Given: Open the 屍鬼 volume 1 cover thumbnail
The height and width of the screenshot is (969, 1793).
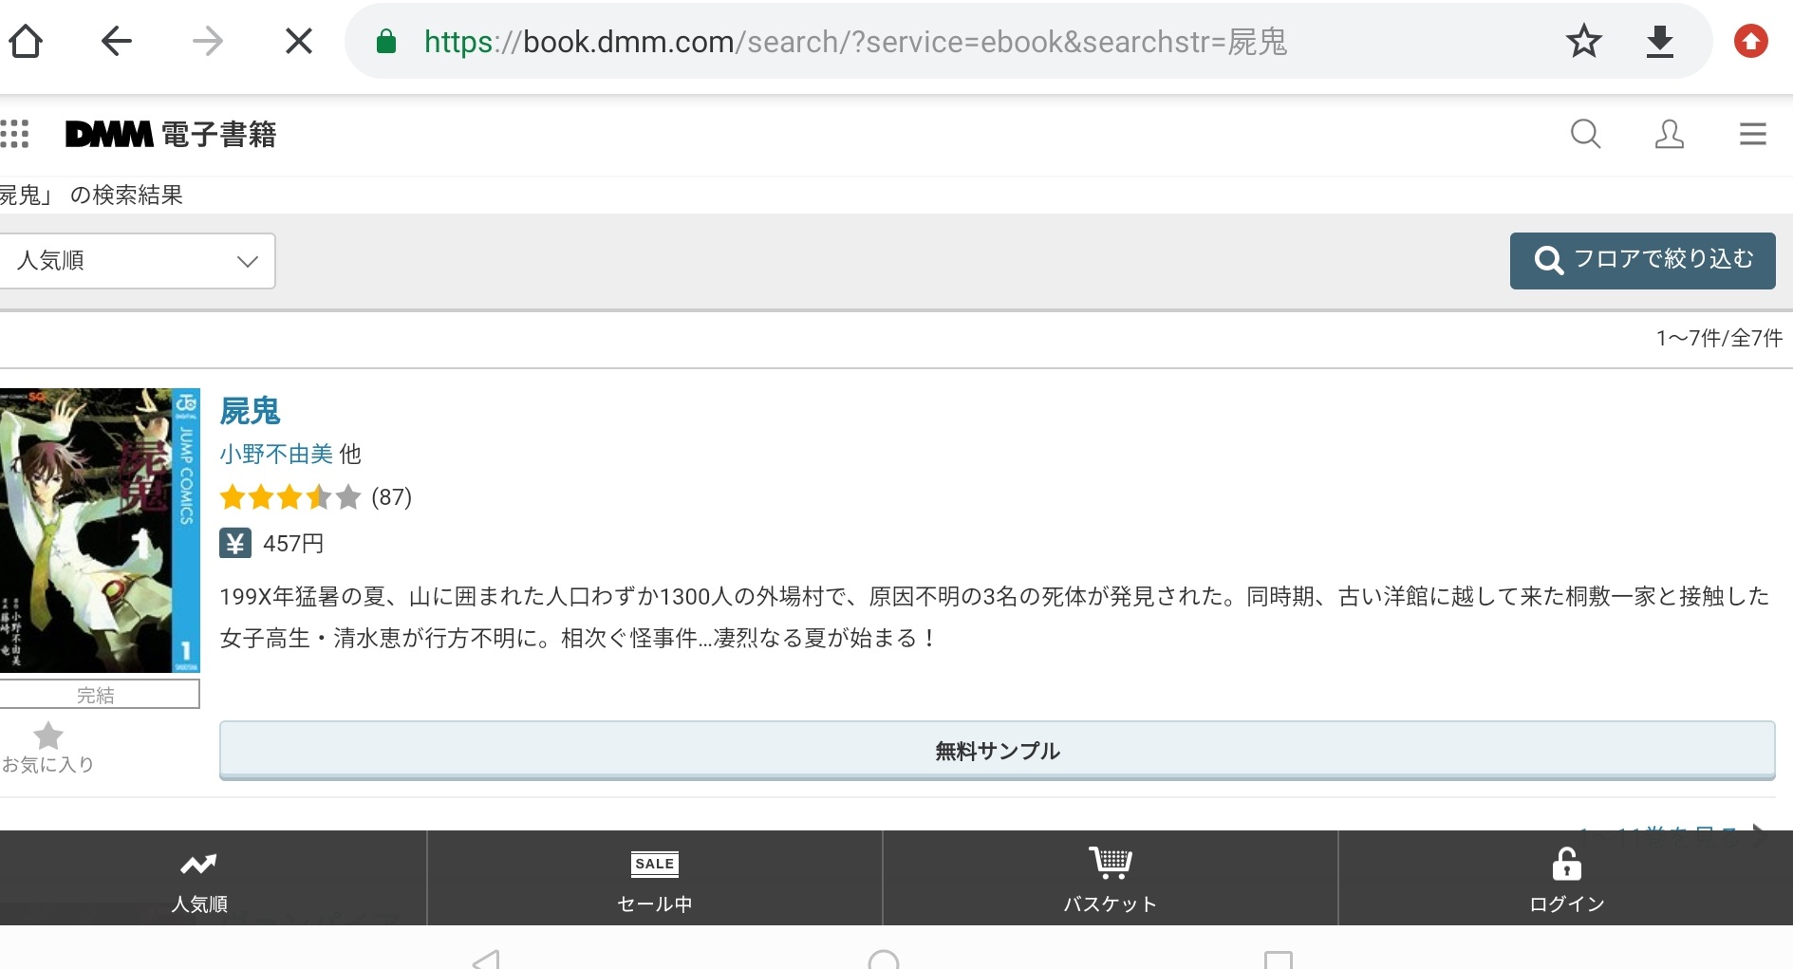Looking at the screenshot, I should (x=100, y=530).
